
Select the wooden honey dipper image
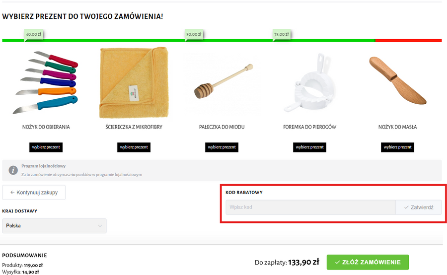coord(223,81)
